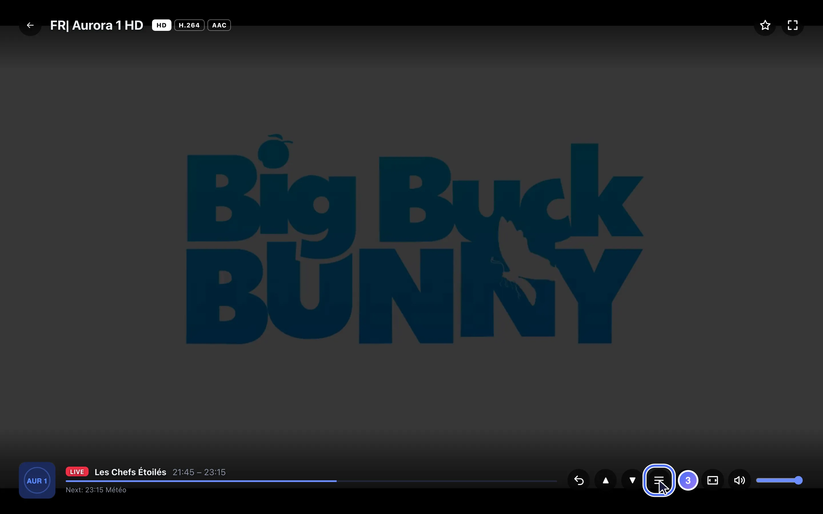Screen dimensions: 823x514
Task: Switch to the next channel up
Action: click(x=606, y=480)
